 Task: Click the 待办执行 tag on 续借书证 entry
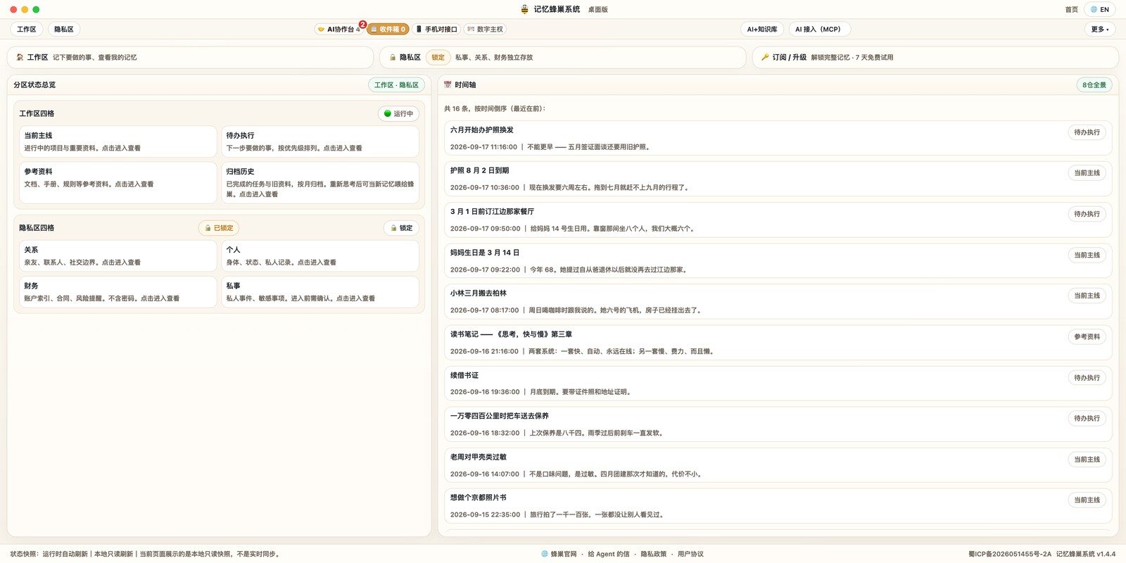point(1087,378)
